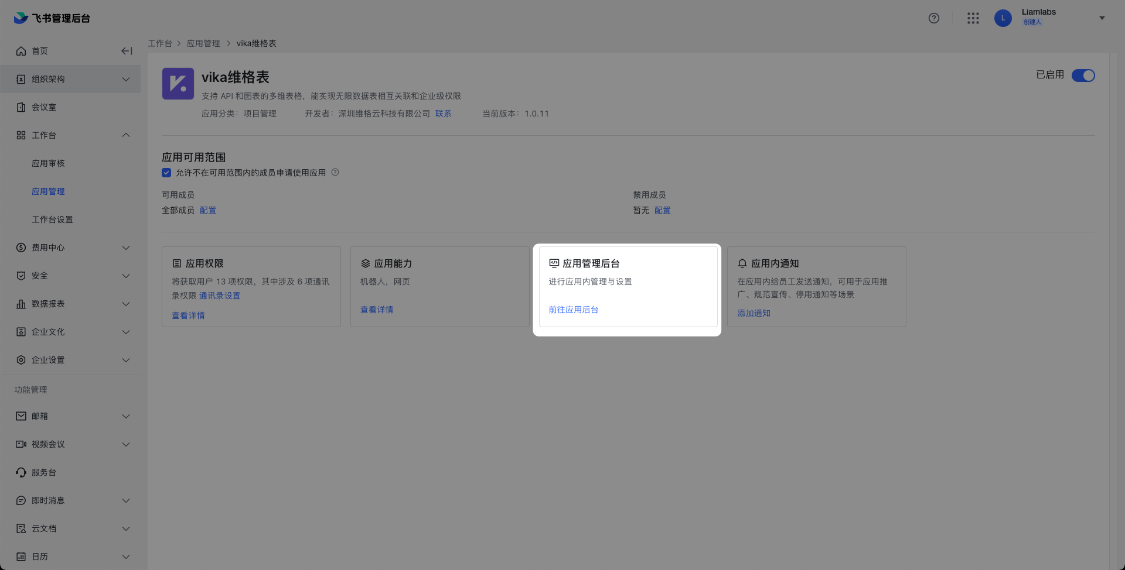Click the info icon beside 允许不在可用范围内的成员申请使用应用
The height and width of the screenshot is (570, 1125).
[335, 173]
